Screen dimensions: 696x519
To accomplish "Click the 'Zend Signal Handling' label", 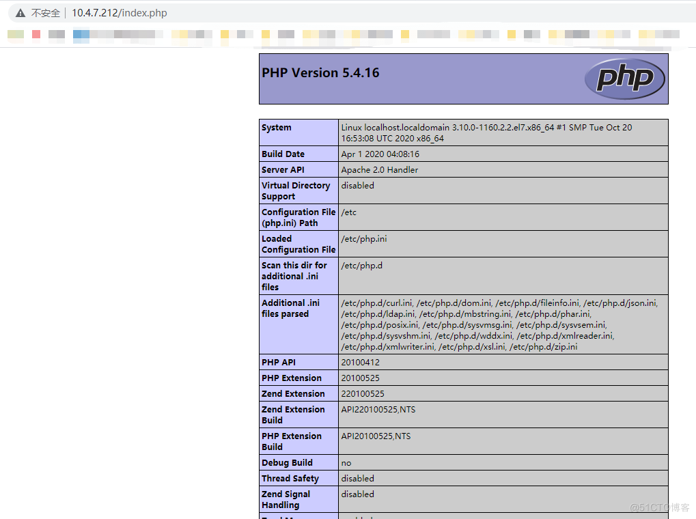I will tap(286, 499).
